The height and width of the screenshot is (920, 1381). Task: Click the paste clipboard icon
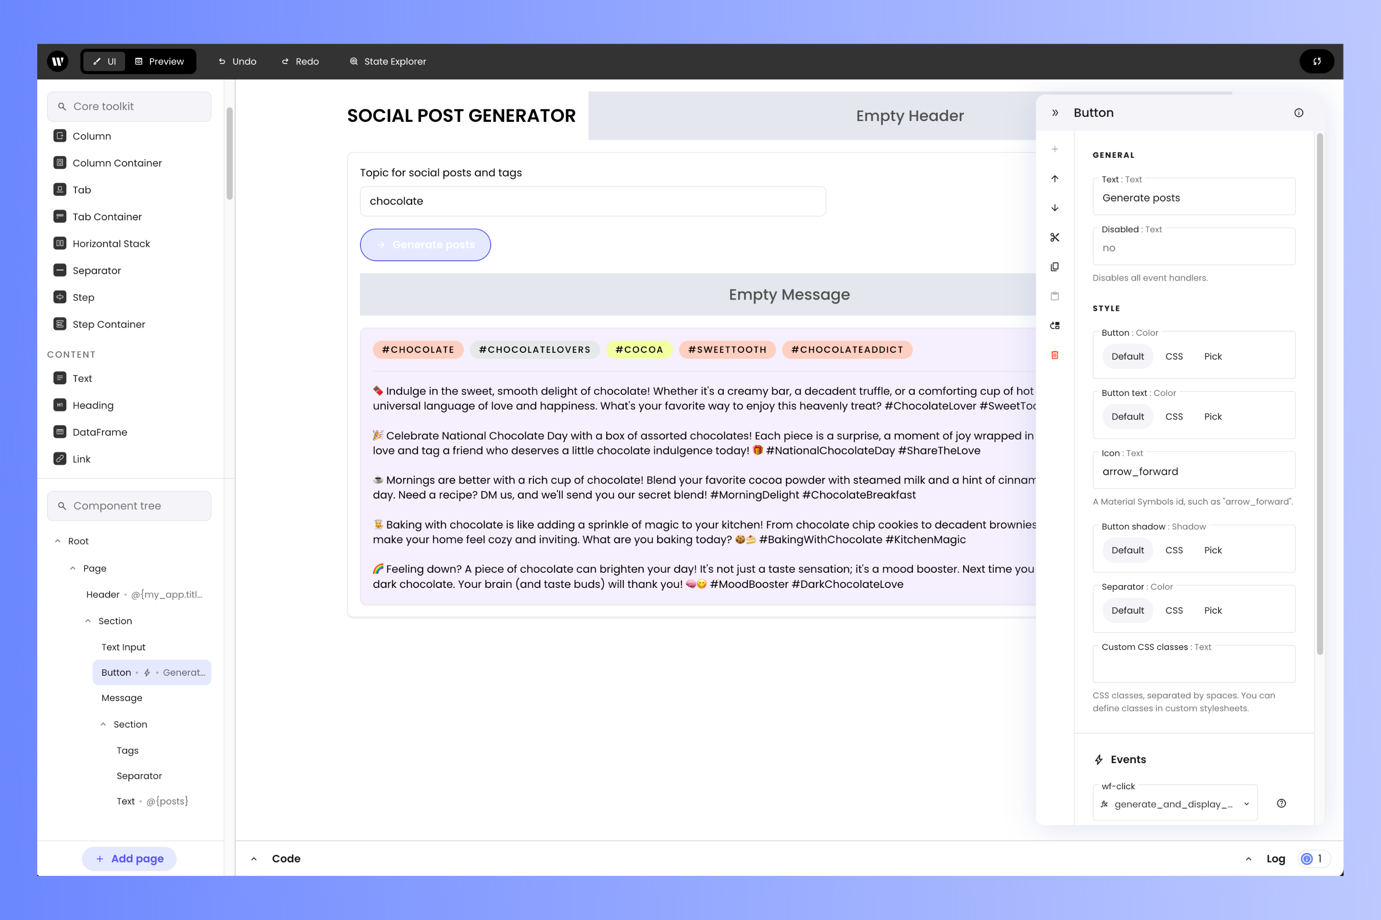coord(1055,296)
